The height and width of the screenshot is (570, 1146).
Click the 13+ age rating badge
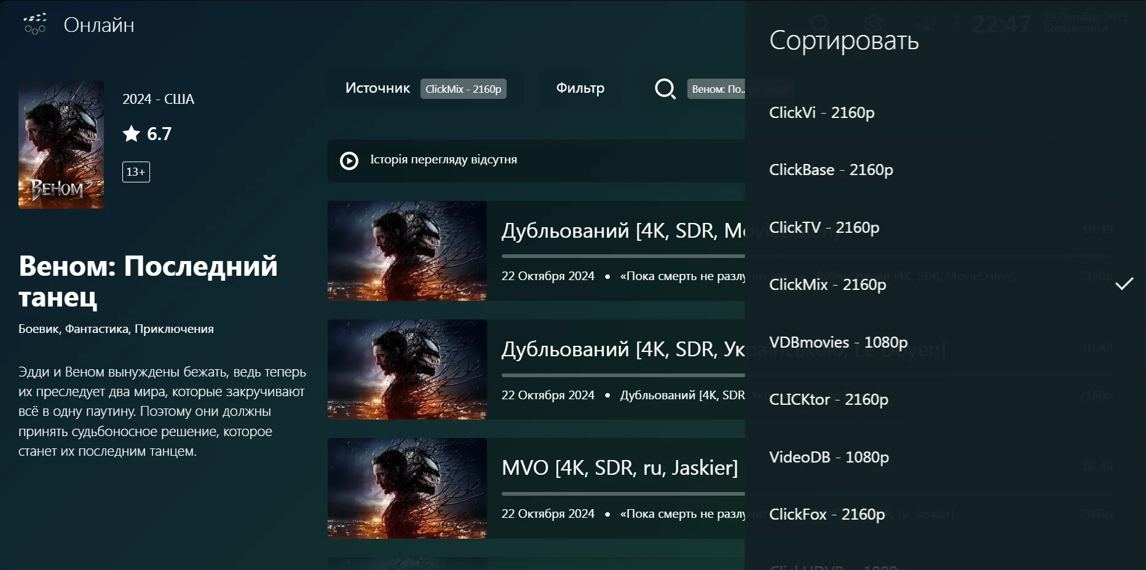point(136,172)
